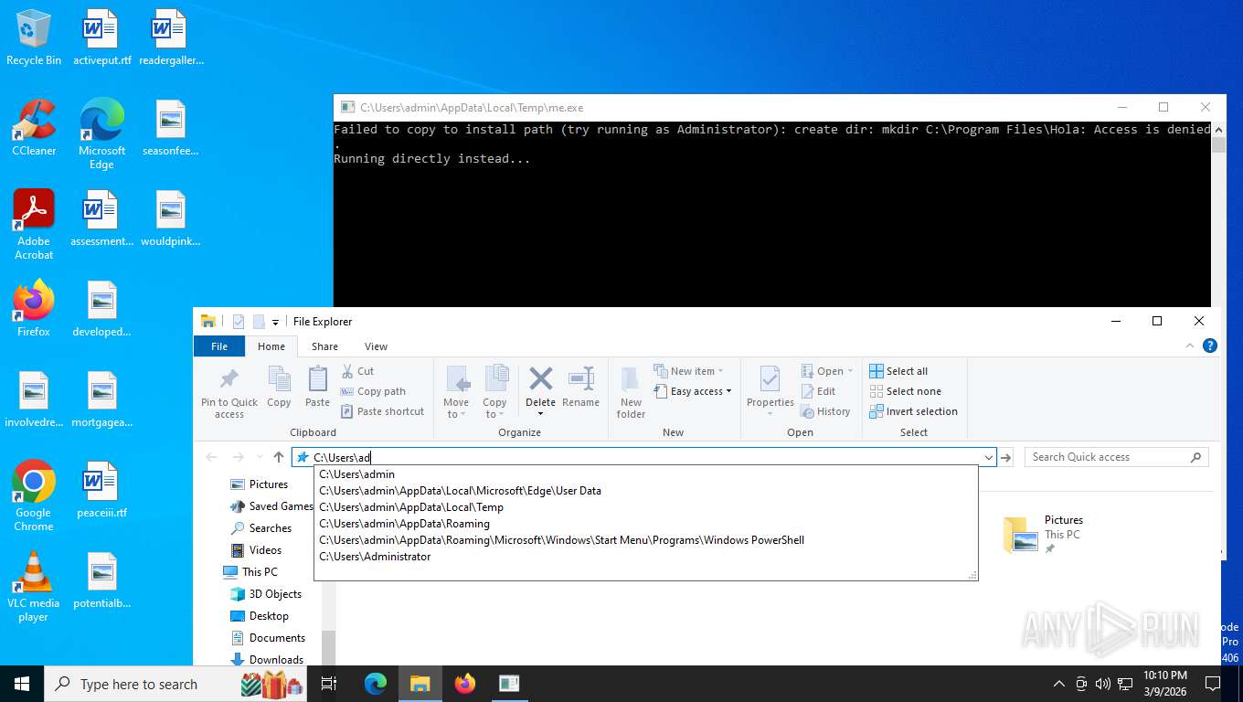The image size is (1243, 702).
Task: Select C:\Users\admin\AppData\Local\Temp suggestion
Action: click(645, 507)
